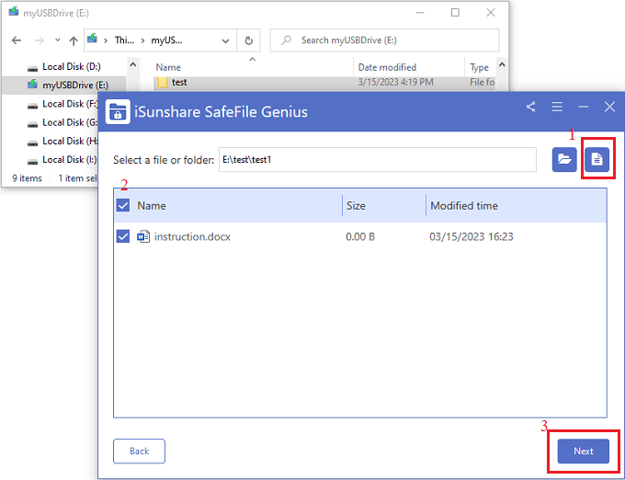Minimize the SafeFile Genius window

(x=583, y=107)
